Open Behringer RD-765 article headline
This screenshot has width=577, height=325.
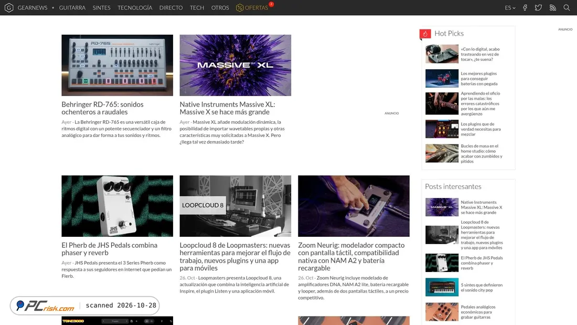tap(102, 108)
